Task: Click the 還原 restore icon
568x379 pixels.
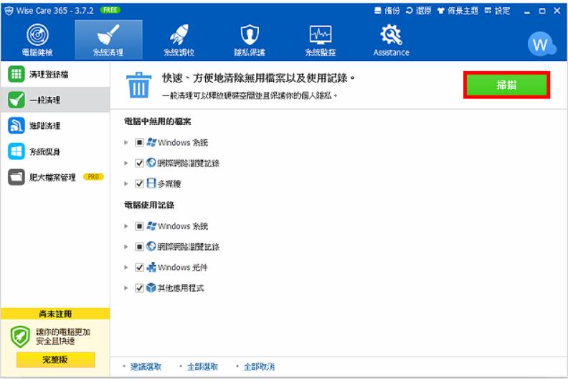Action: [x=418, y=11]
